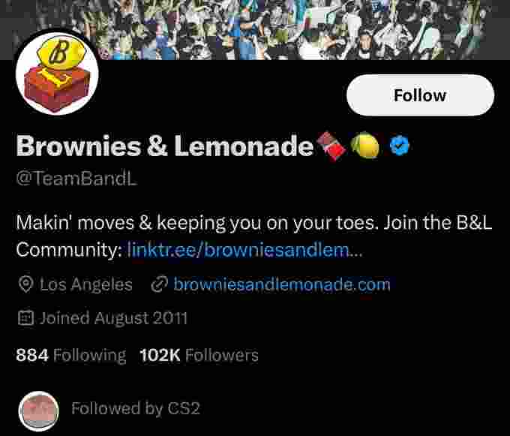Click the location pin icon
510x436 pixels.
pyautogui.click(x=25, y=284)
